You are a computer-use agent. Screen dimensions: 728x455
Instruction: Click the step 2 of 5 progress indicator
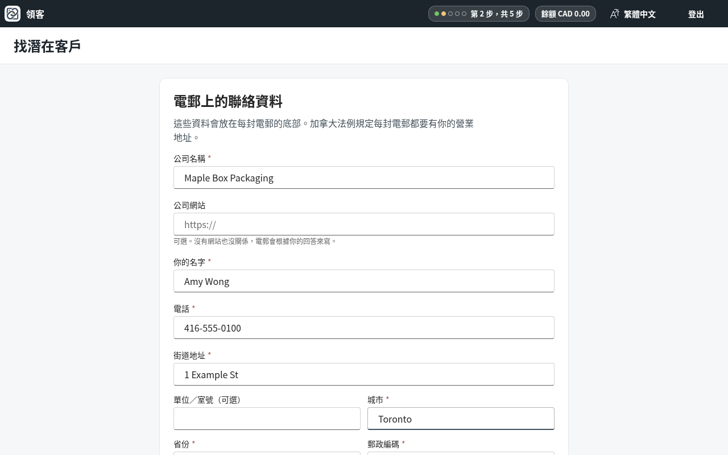479,14
